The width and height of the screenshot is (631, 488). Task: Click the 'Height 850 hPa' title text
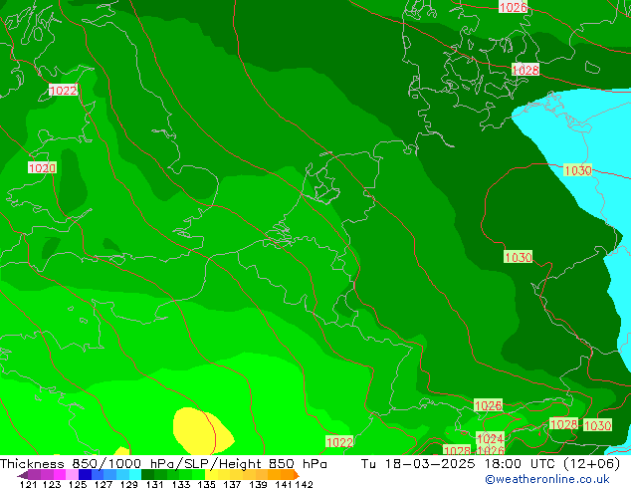274,464
